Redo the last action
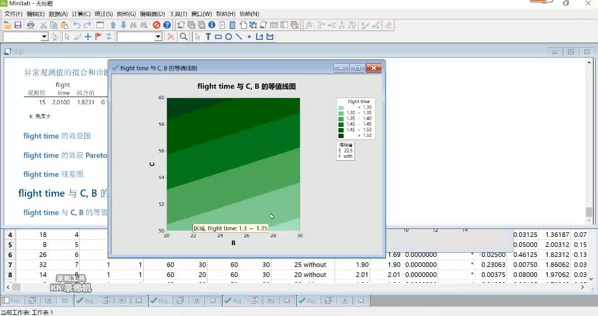Viewport: 598px width, 316px height. coord(87,25)
